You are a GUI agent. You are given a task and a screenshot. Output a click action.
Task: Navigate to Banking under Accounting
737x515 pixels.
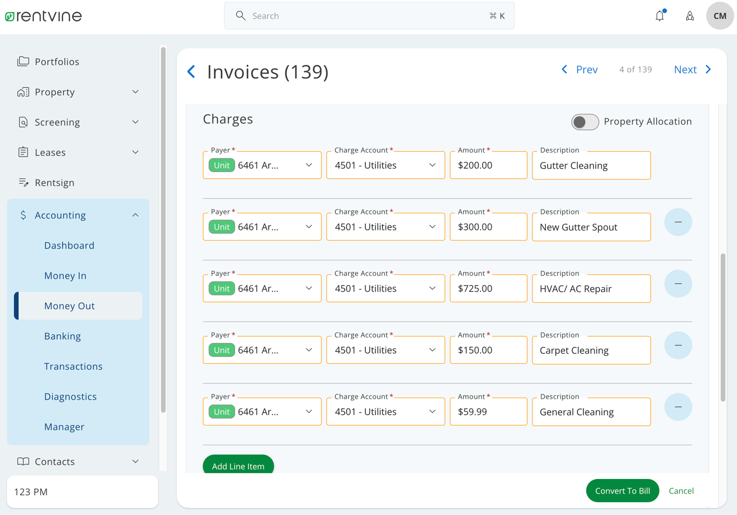point(63,336)
